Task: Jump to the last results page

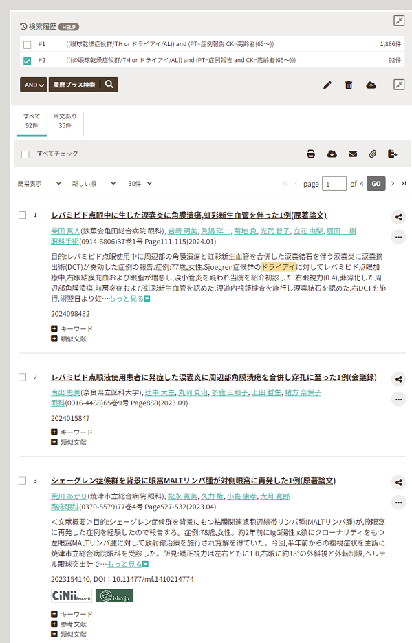Action: click(x=403, y=183)
